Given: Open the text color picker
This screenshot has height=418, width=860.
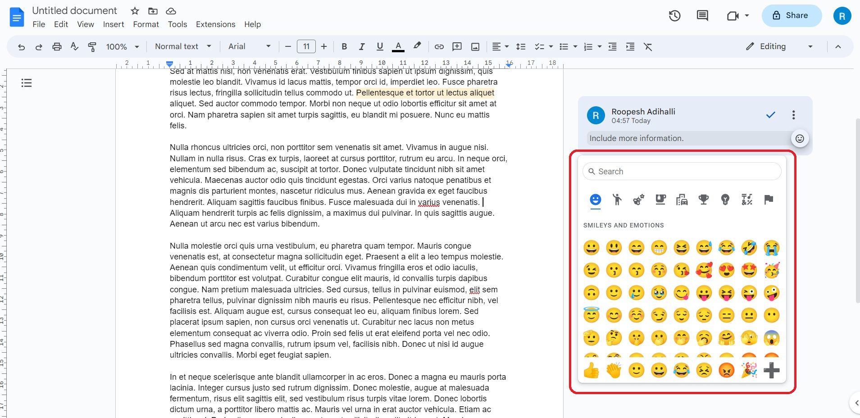Looking at the screenshot, I should 398,46.
